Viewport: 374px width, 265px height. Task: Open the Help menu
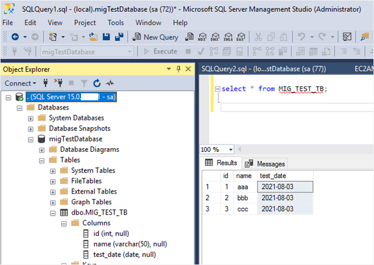(x=180, y=23)
